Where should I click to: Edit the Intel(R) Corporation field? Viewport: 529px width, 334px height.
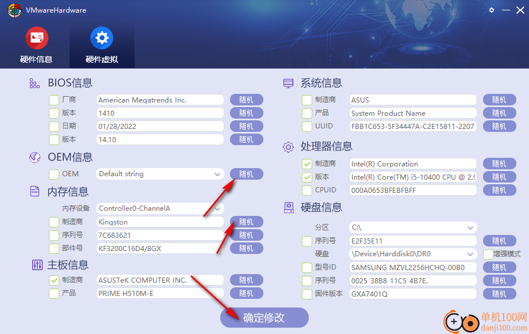413,164
